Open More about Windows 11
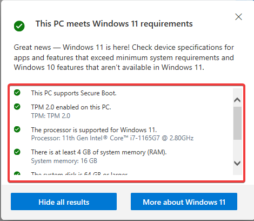The image size is (254, 221). pyautogui.click(x=184, y=201)
